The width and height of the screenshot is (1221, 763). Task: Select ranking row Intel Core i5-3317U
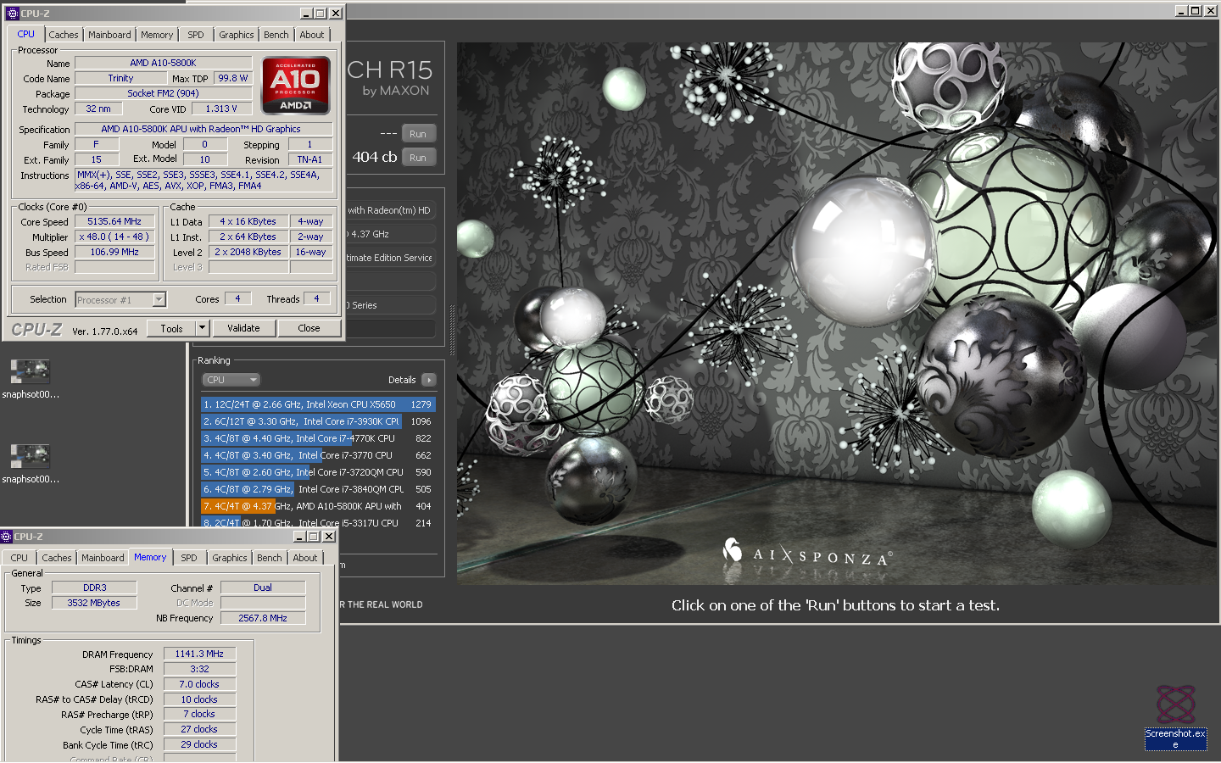click(318, 523)
